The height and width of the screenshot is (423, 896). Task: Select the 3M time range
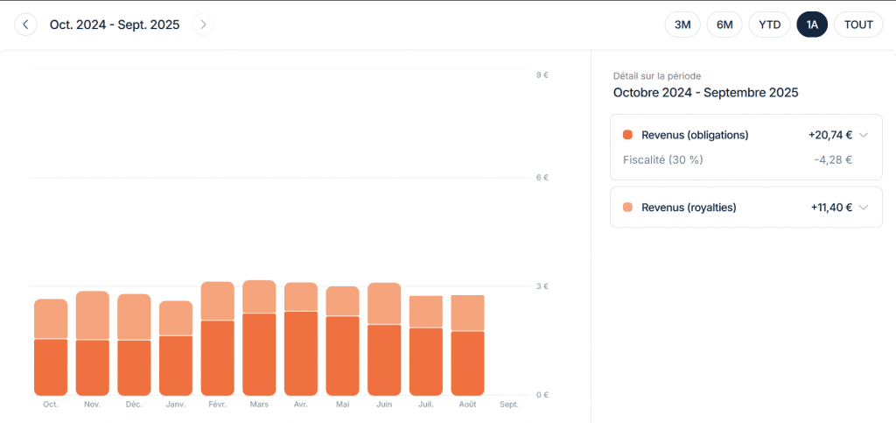point(682,25)
